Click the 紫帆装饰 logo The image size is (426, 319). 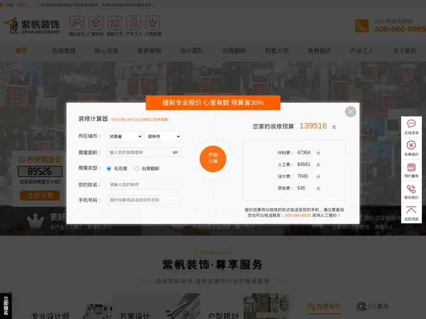tap(31, 26)
